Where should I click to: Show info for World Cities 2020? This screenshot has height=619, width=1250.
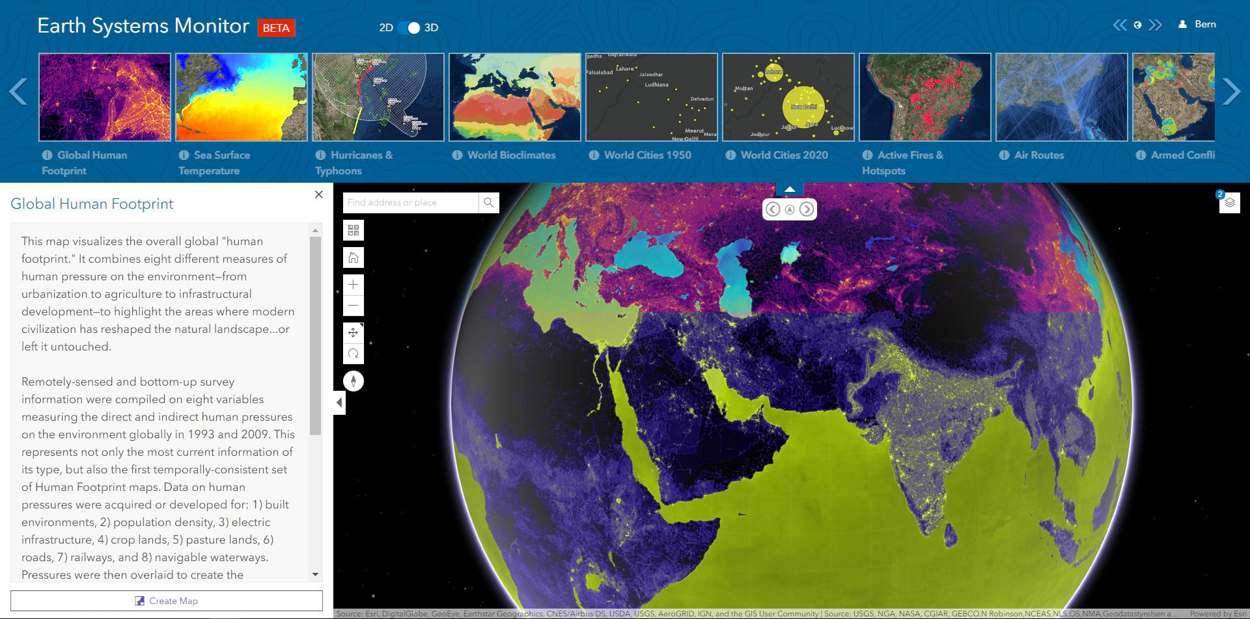pyautogui.click(x=730, y=155)
